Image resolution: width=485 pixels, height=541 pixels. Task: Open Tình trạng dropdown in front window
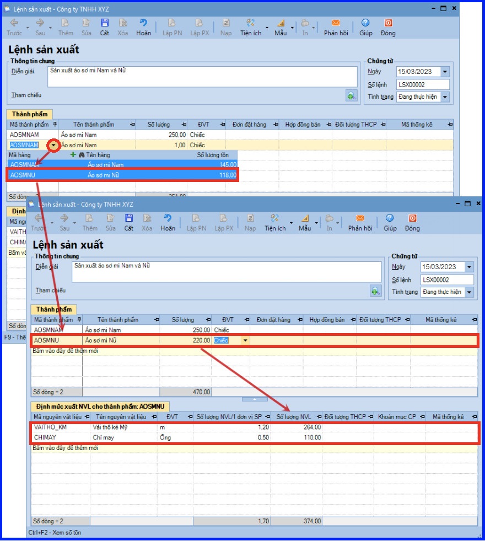[x=469, y=292]
